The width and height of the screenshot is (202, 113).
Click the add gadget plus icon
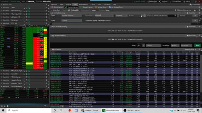point(5,106)
